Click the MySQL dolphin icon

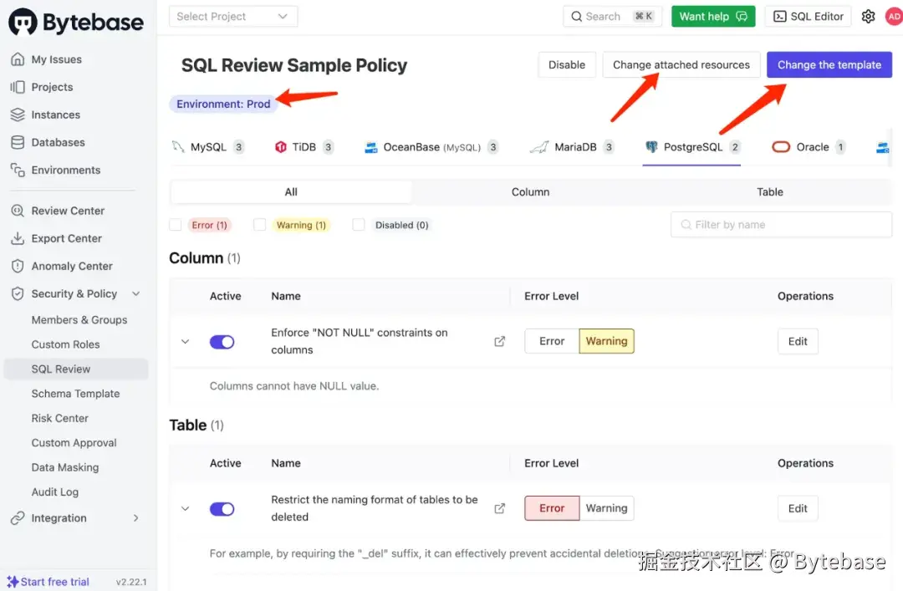click(x=178, y=147)
